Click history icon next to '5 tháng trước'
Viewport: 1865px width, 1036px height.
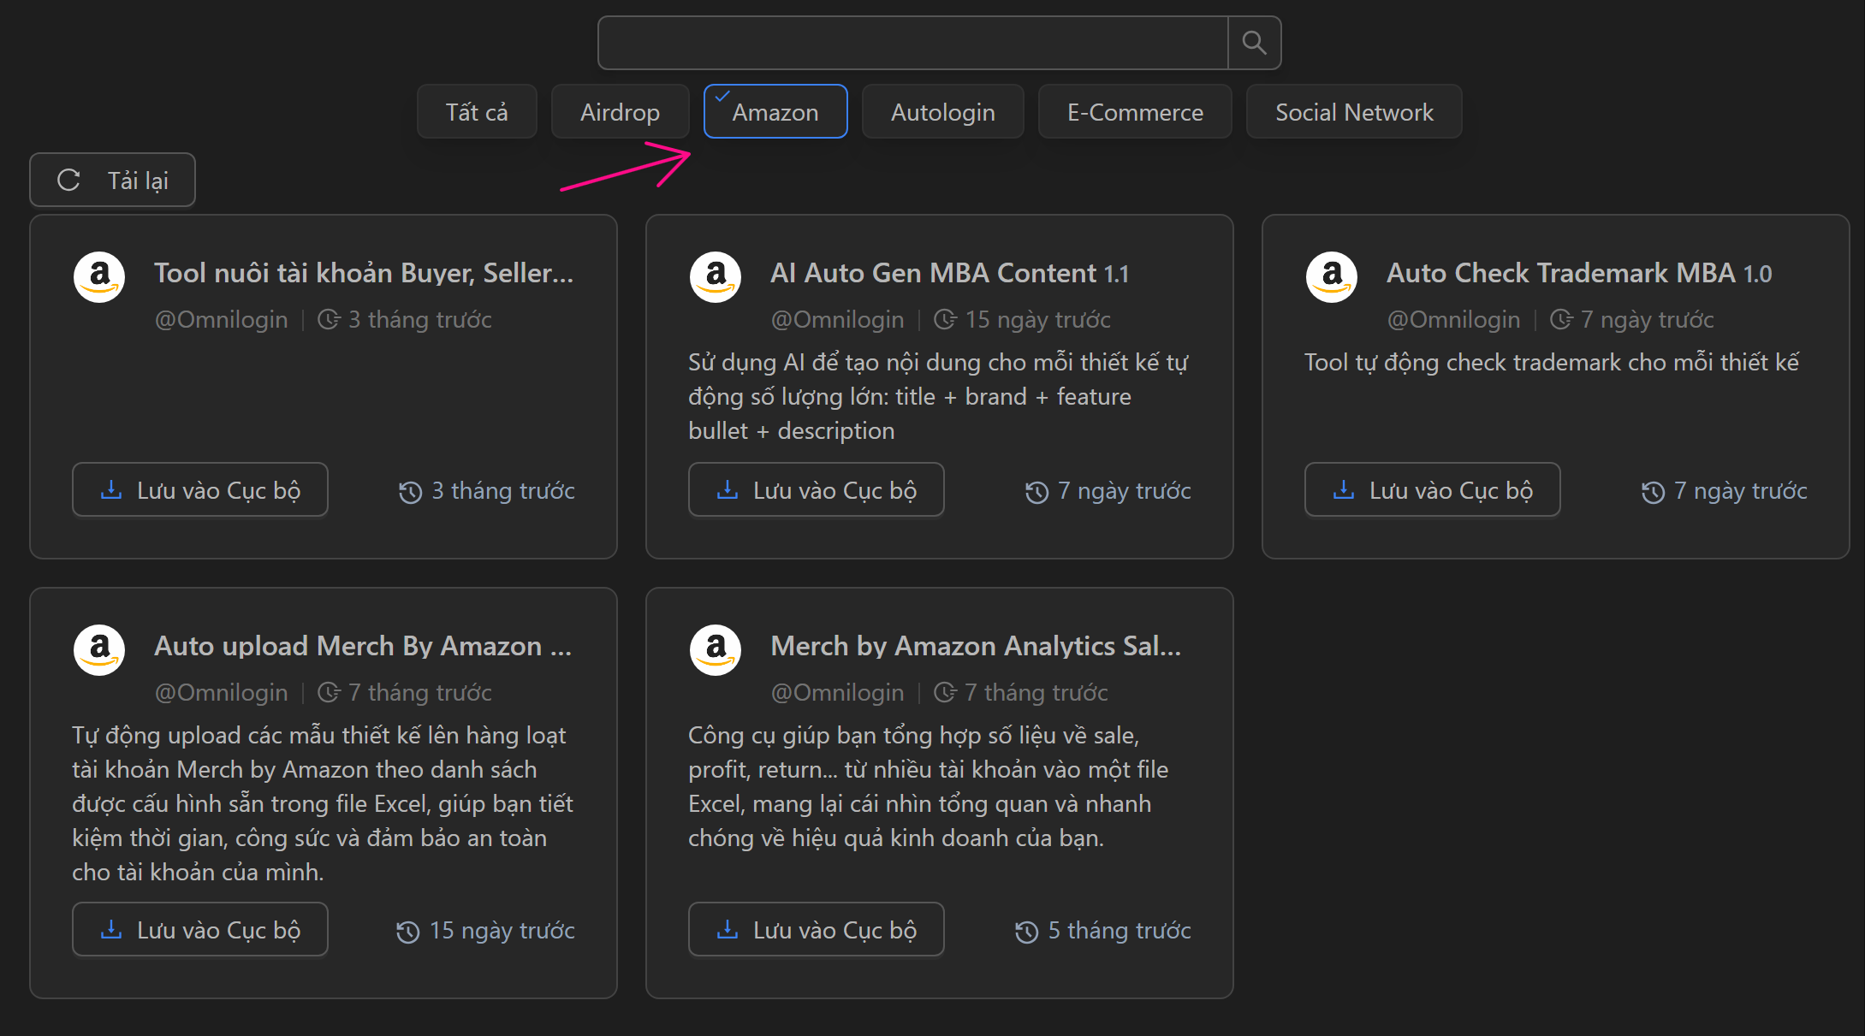[x=1026, y=932]
